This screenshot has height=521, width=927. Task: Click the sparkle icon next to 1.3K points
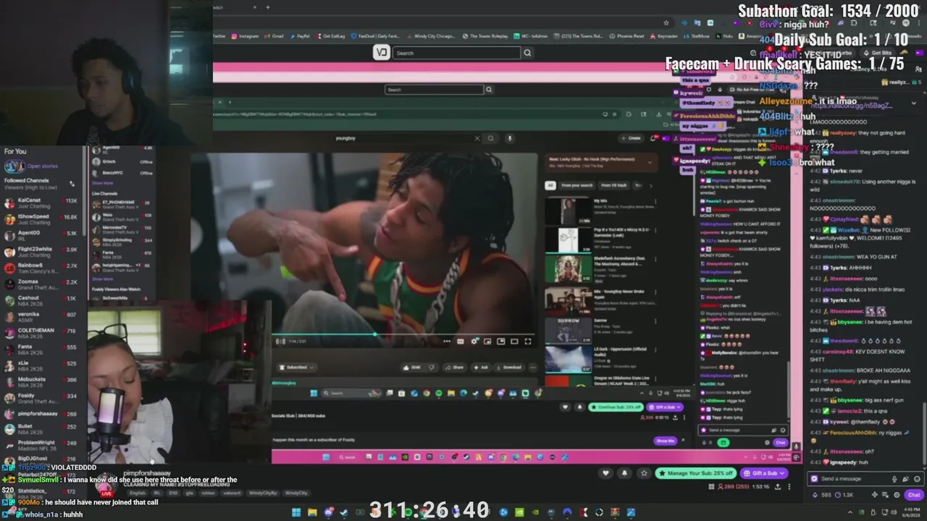tap(874, 495)
